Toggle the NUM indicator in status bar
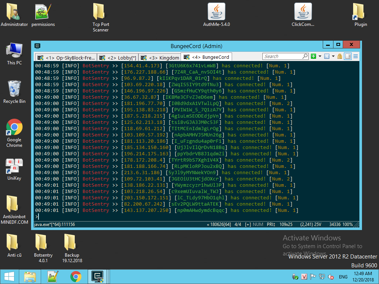 pos(258,224)
